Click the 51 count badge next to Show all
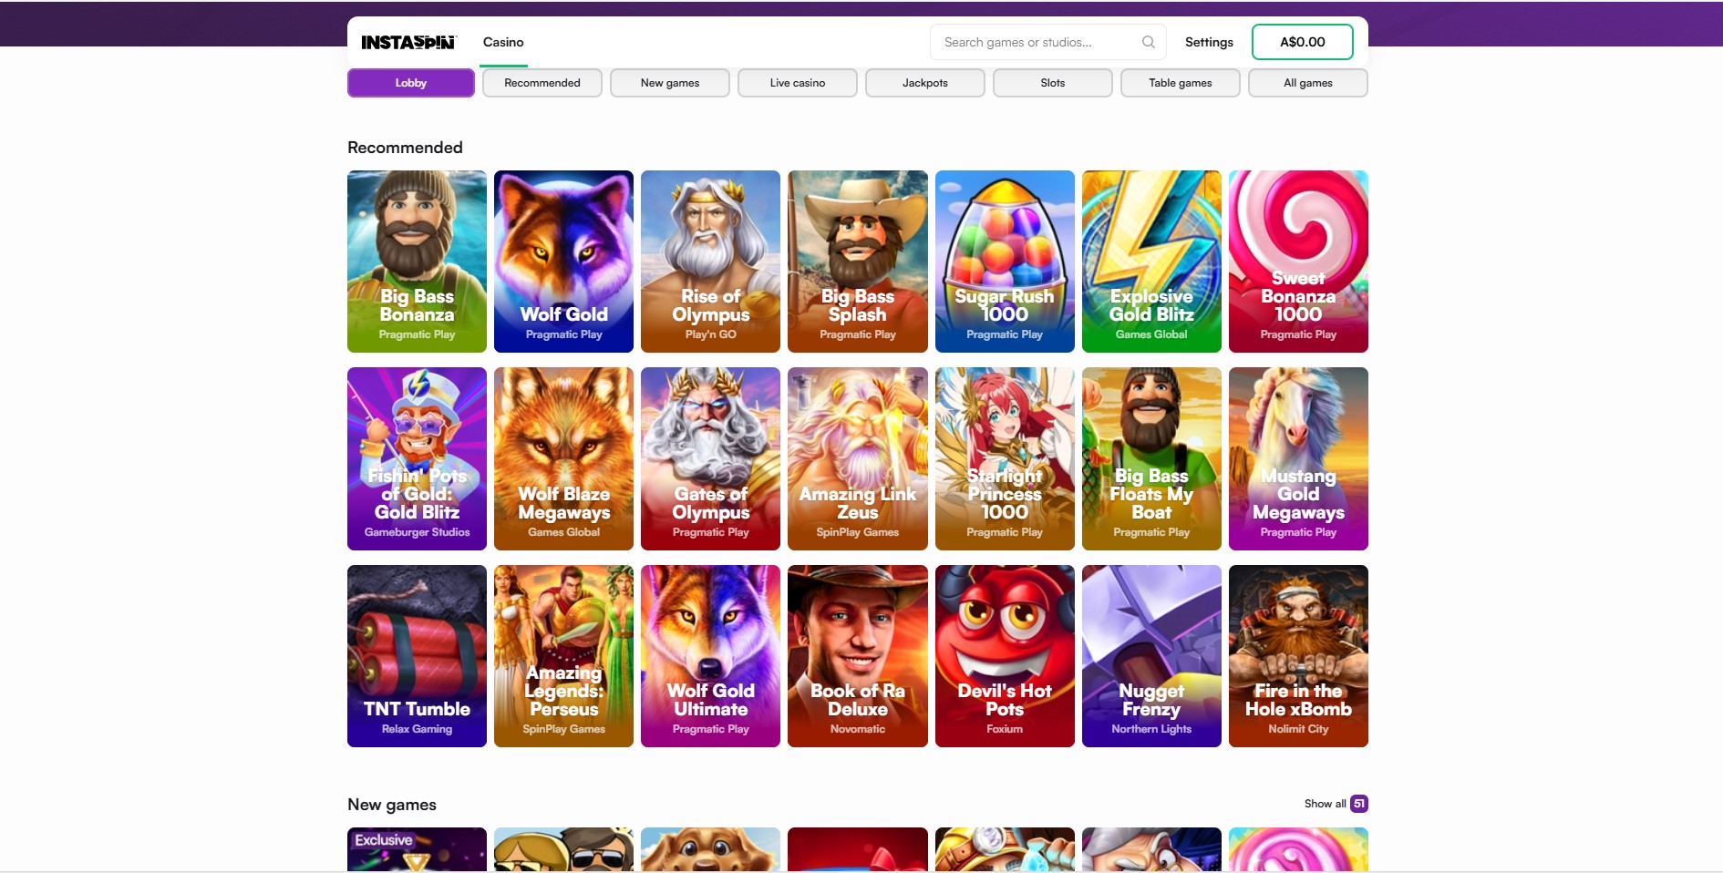Viewport: 1723px width, 873px height. pos(1359,804)
